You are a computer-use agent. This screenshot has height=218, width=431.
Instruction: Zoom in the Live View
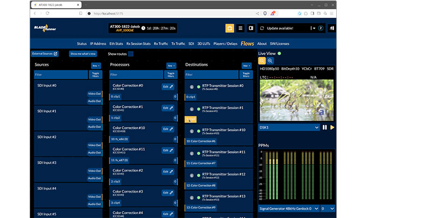click(x=270, y=61)
